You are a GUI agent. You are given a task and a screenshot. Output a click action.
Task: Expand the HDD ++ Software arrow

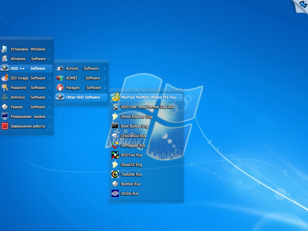[x=50, y=69]
